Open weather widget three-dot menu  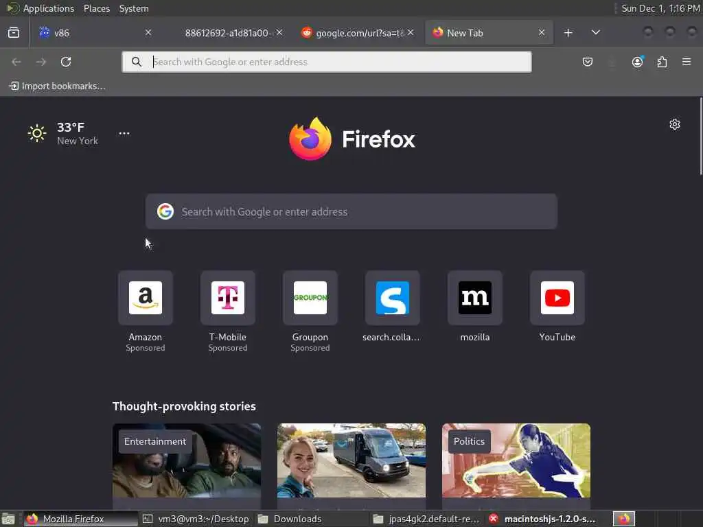[x=124, y=133]
